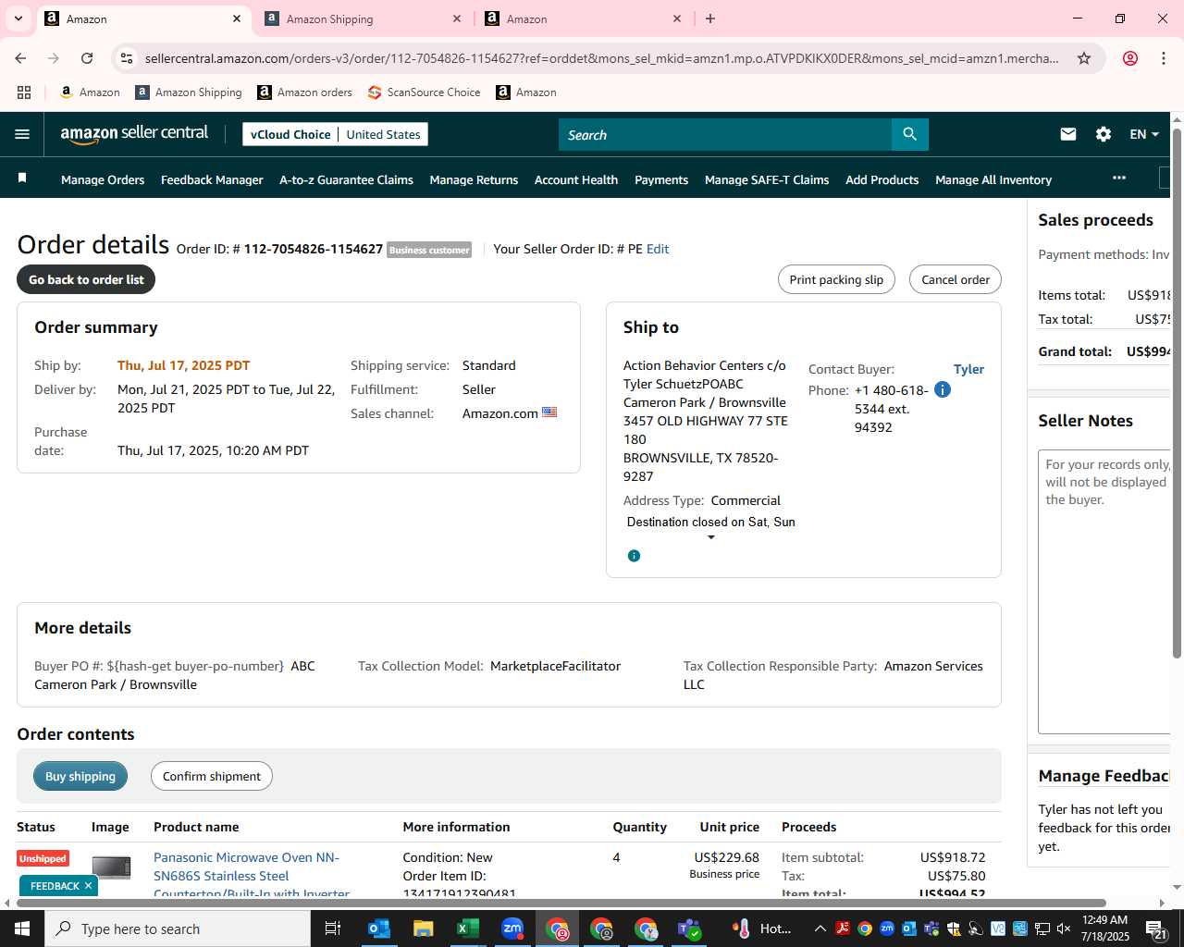Open Chrome profile icon
1184x947 pixels.
(1130, 58)
